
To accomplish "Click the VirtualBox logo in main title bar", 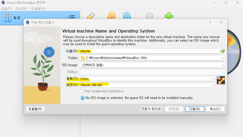I will click(3, 3).
